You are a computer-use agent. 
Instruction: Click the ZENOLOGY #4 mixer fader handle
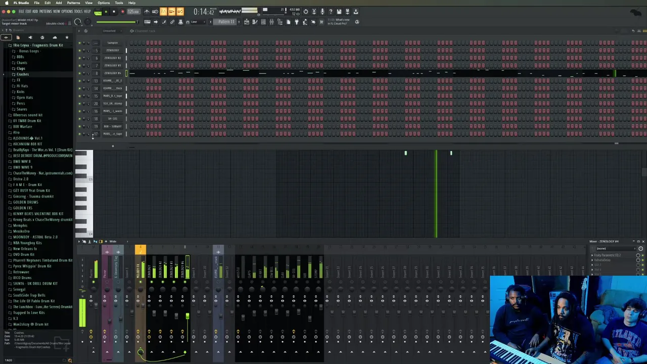click(187, 316)
